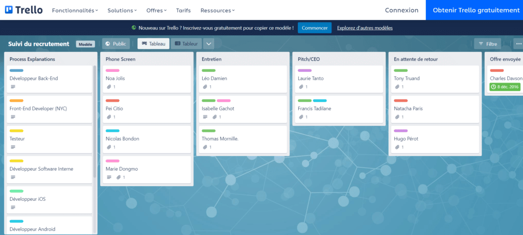
Task: Expand the Solutions dropdown menu
Action: (122, 10)
